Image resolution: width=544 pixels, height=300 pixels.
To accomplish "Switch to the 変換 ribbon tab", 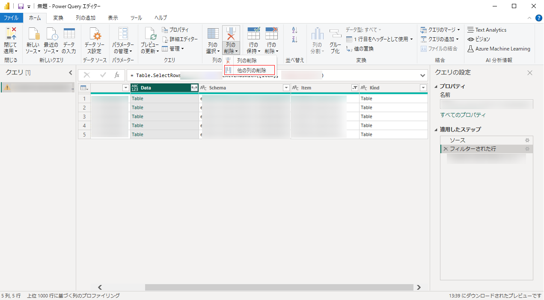I will tap(58, 18).
